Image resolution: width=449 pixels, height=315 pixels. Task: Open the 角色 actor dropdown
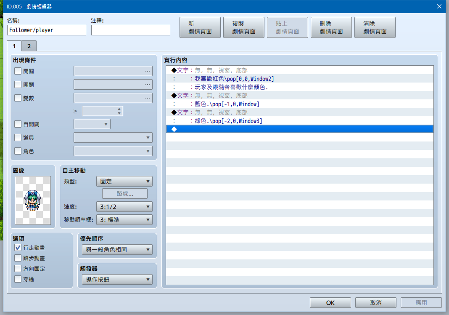(113, 151)
